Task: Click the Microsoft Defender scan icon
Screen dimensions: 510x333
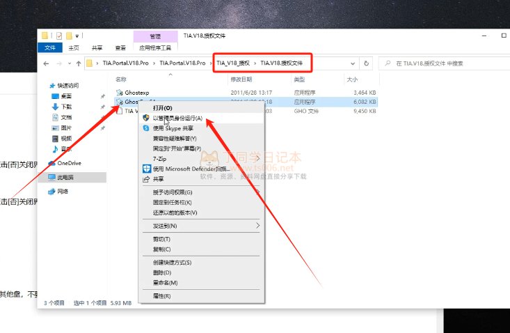Action: pyautogui.click(x=147, y=169)
